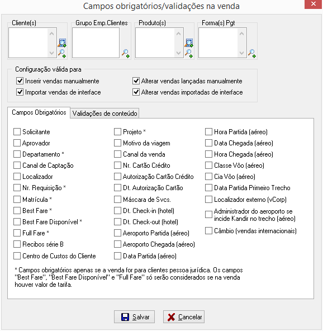Screen dimensions: 323x331
Task: Enable Matrícula as required
Action: coord(17,199)
